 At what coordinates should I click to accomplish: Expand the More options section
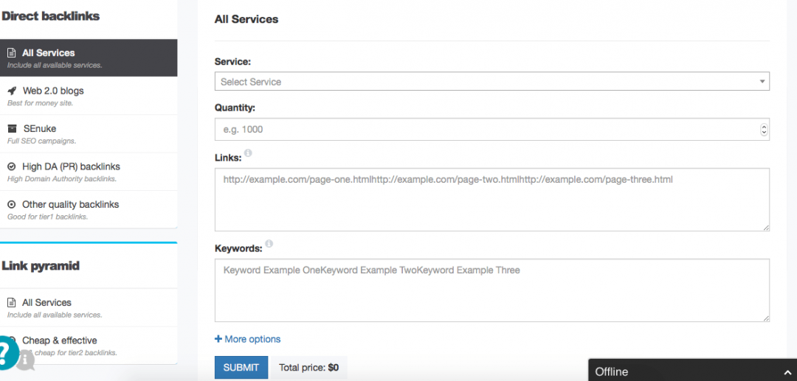point(248,339)
